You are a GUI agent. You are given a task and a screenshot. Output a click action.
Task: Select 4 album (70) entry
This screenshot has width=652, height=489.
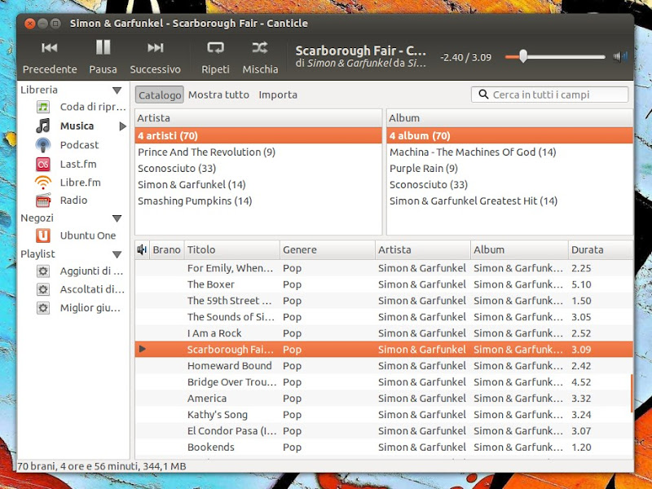[x=509, y=135]
